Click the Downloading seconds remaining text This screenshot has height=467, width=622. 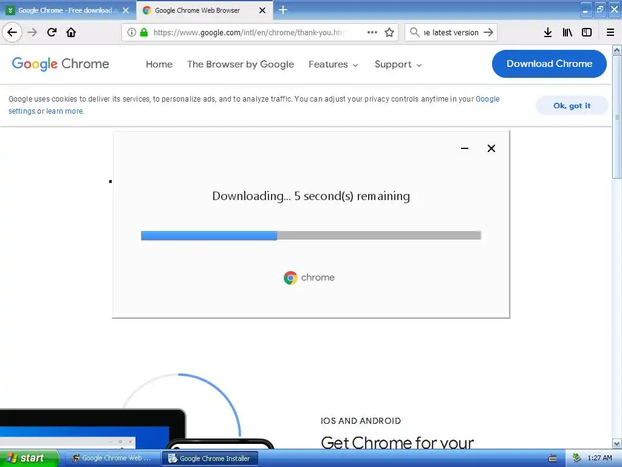[311, 196]
